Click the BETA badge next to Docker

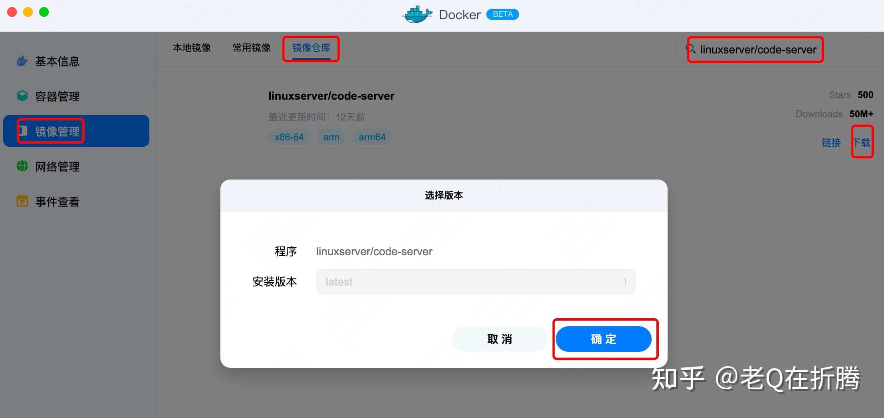pyautogui.click(x=502, y=14)
